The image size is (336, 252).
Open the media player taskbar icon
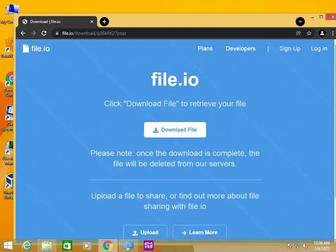tap(87, 245)
